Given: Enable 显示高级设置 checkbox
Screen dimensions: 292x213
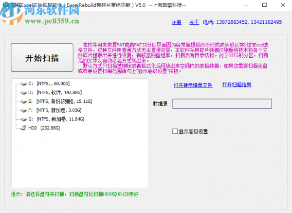Looking at the screenshot, I should click(175, 131).
